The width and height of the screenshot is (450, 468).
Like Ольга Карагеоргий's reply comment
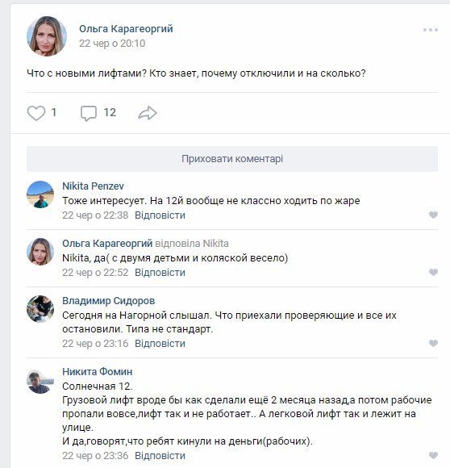pos(433,272)
